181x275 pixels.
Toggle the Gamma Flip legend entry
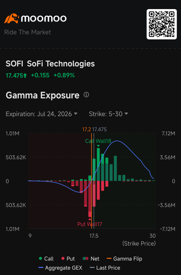coord(124,259)
